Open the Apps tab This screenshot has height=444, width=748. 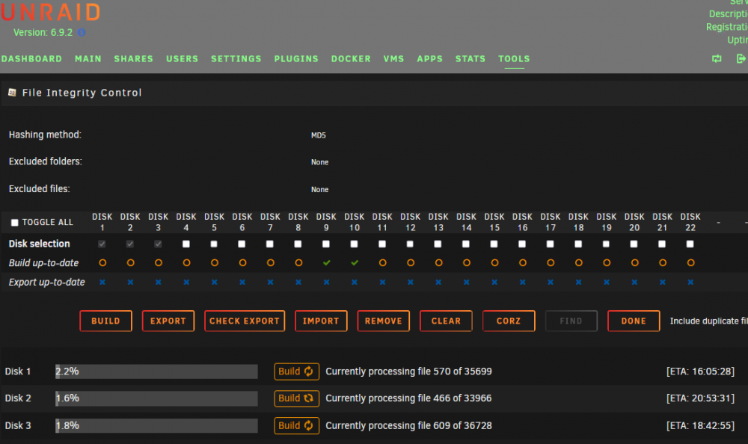(430, 58)
